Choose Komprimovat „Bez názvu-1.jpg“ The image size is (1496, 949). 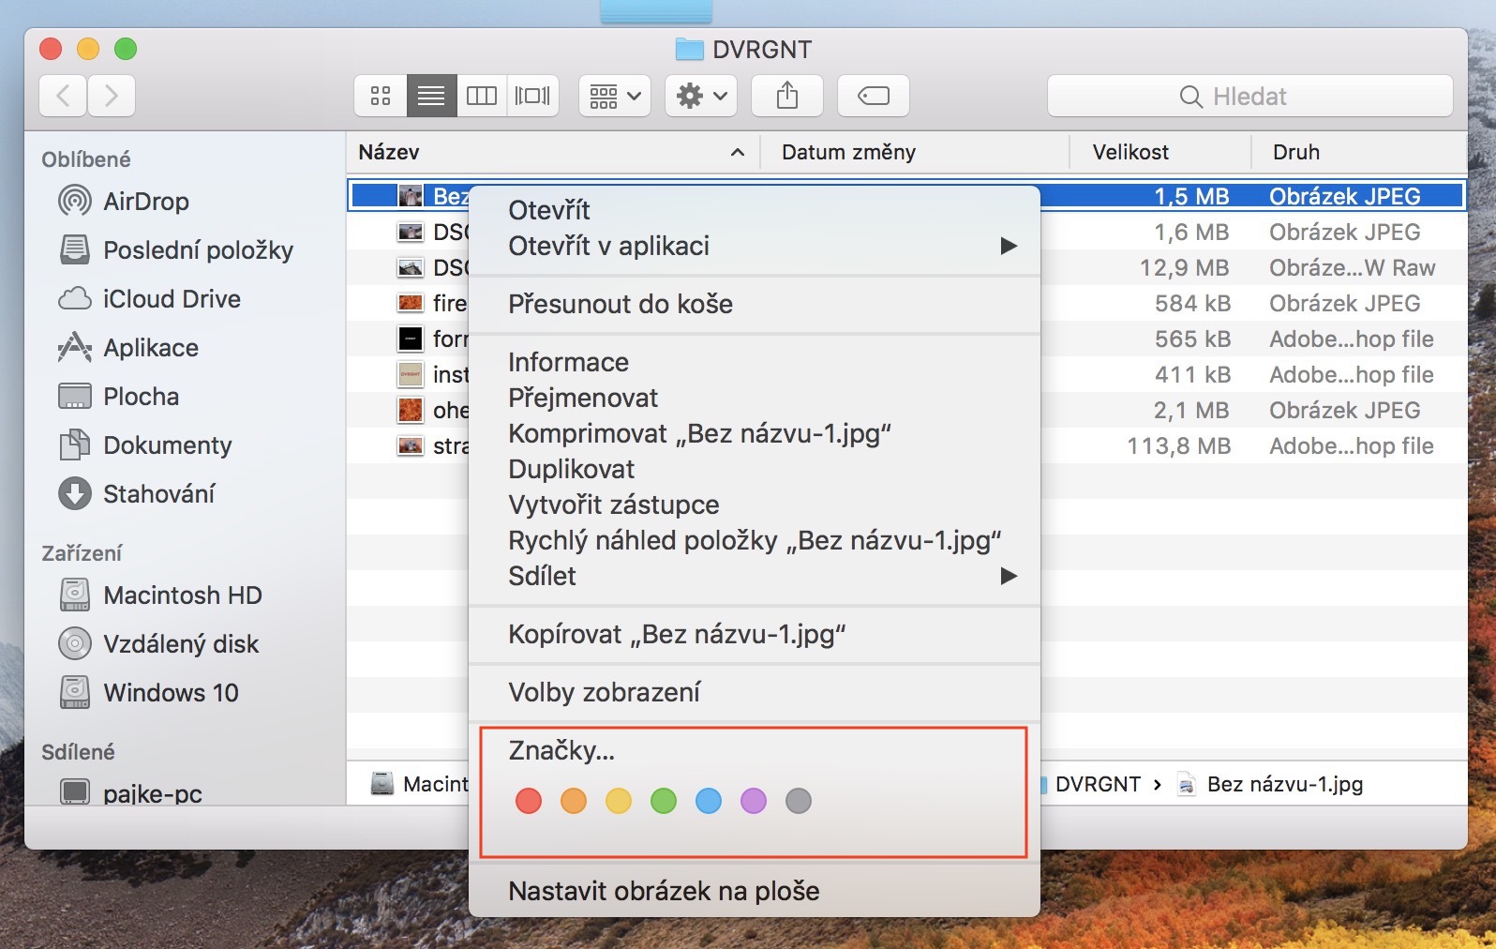pos(755,433)
